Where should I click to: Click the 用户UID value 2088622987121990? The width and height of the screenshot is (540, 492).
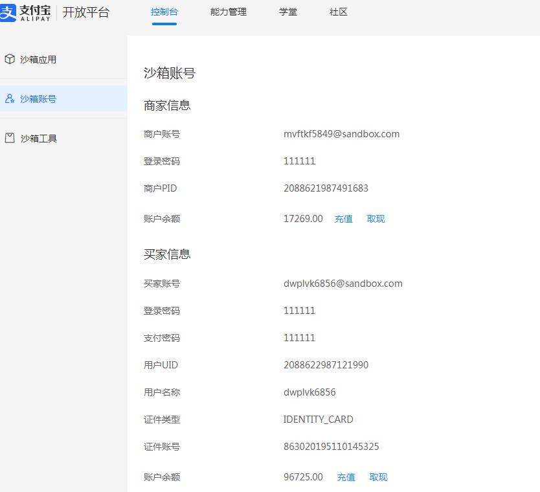point(327,364)
